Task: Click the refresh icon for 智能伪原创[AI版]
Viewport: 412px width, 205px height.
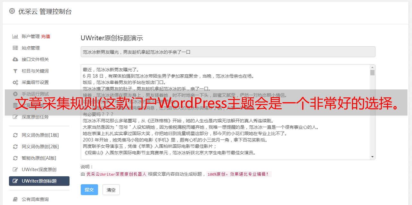Action: pos(15,158)
